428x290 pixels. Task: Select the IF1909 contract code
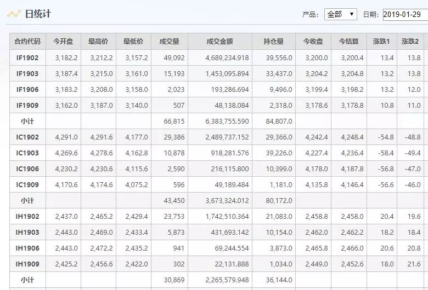tap(27, 106)
